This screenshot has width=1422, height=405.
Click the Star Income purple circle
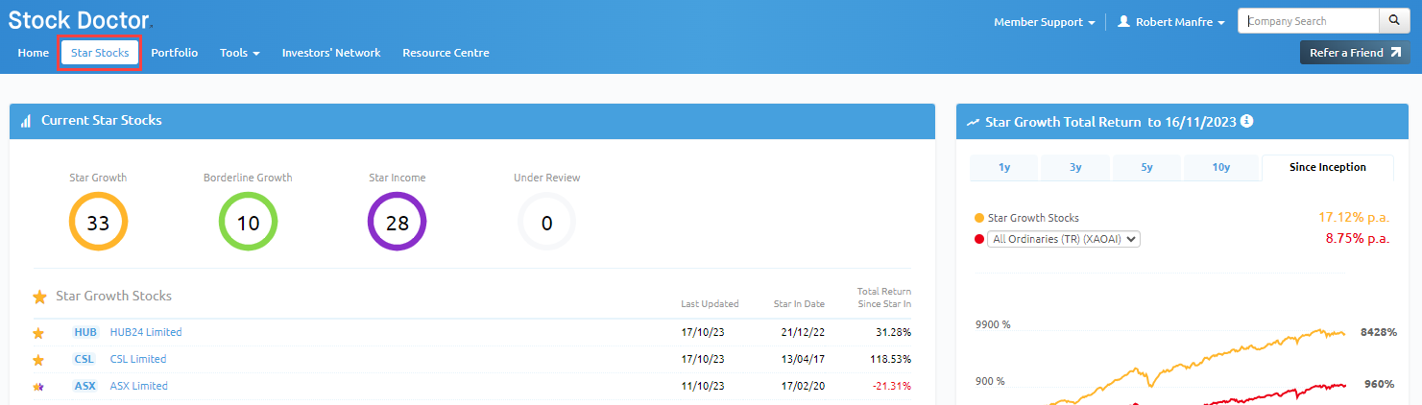[x=397, y=223]
